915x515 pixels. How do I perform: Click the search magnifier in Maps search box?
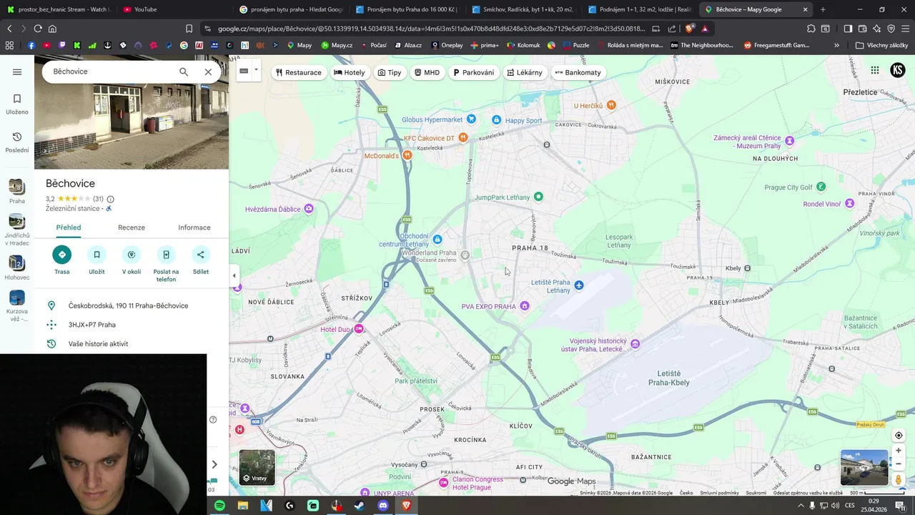[184, 72]
